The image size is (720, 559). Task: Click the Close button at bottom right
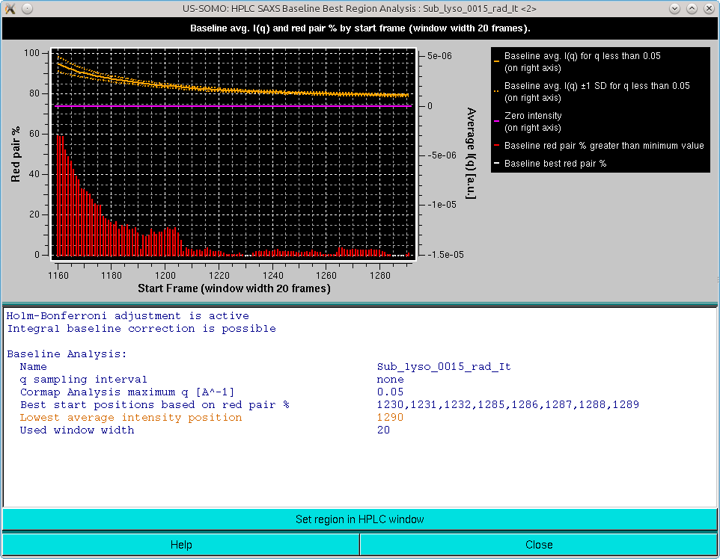click(539, 543)
